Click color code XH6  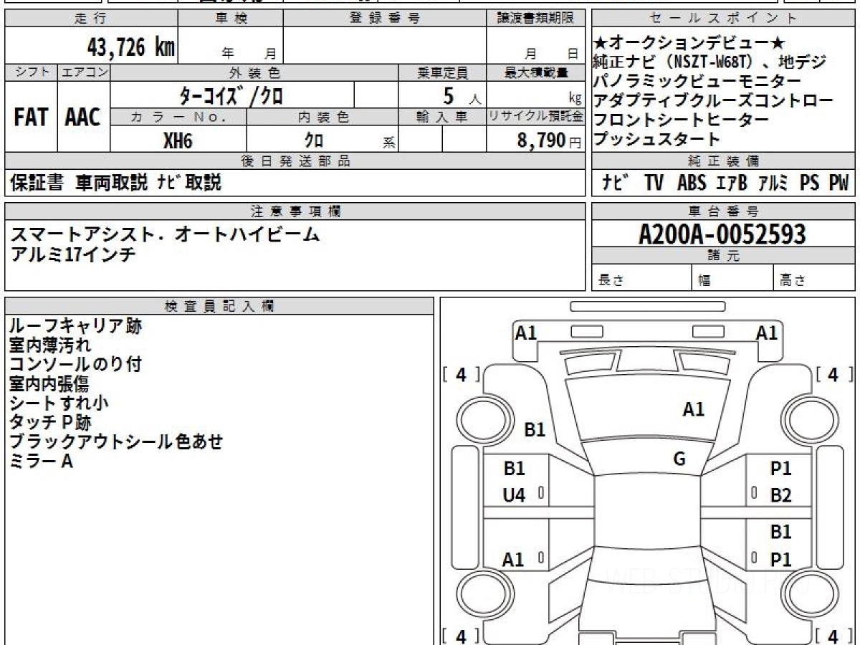[x=178, y=140]
